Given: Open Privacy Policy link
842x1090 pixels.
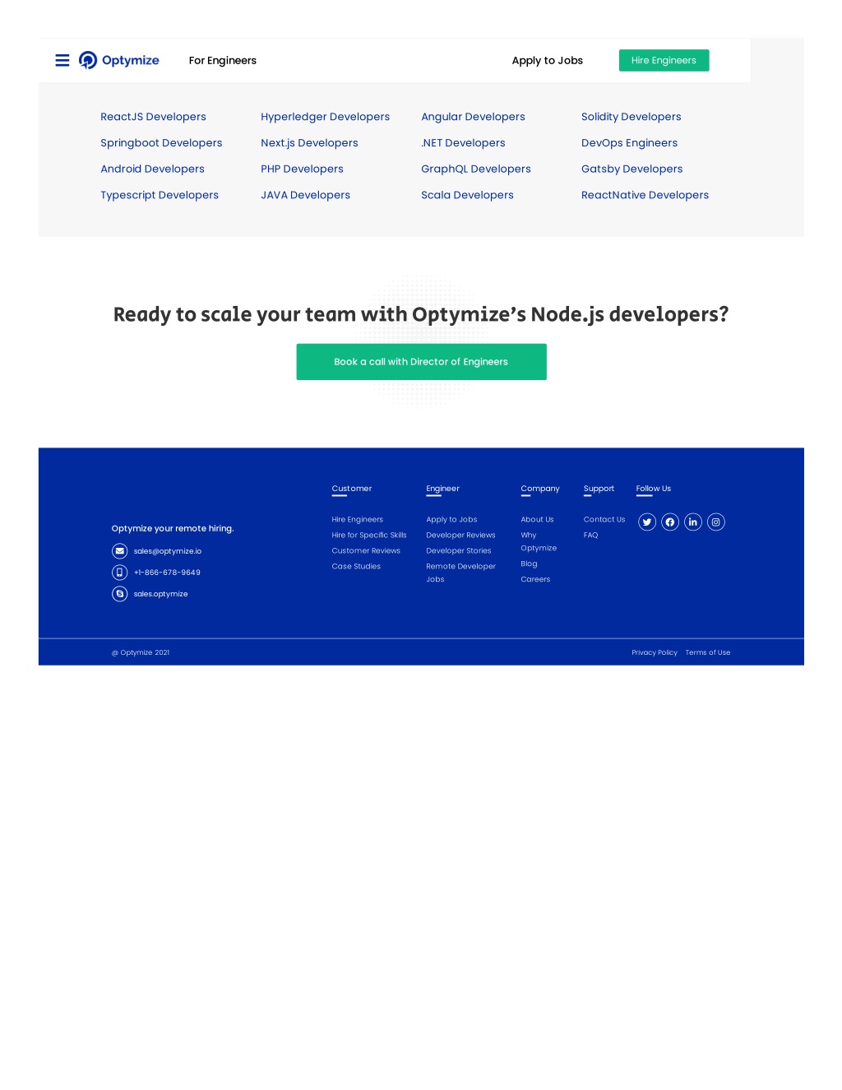Looking at the screenshot, I should click(655, 653).
